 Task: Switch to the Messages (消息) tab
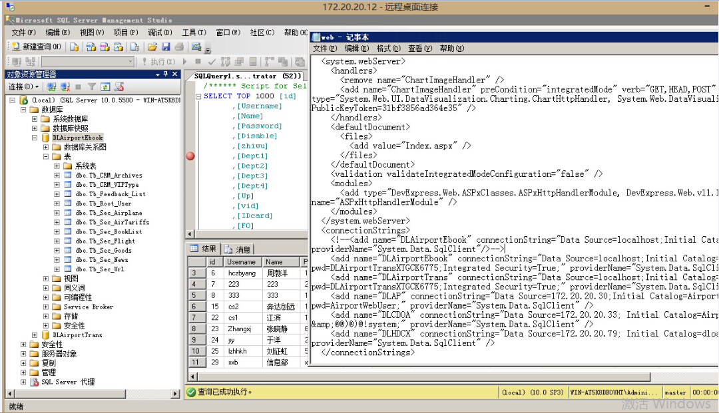[237, 249]
